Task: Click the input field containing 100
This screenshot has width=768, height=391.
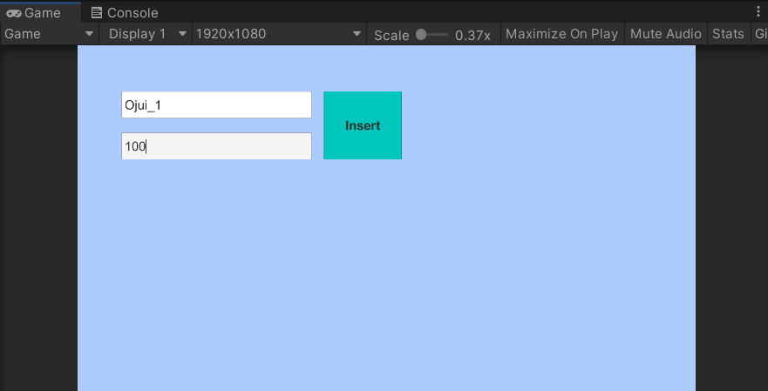Action: 216,145
